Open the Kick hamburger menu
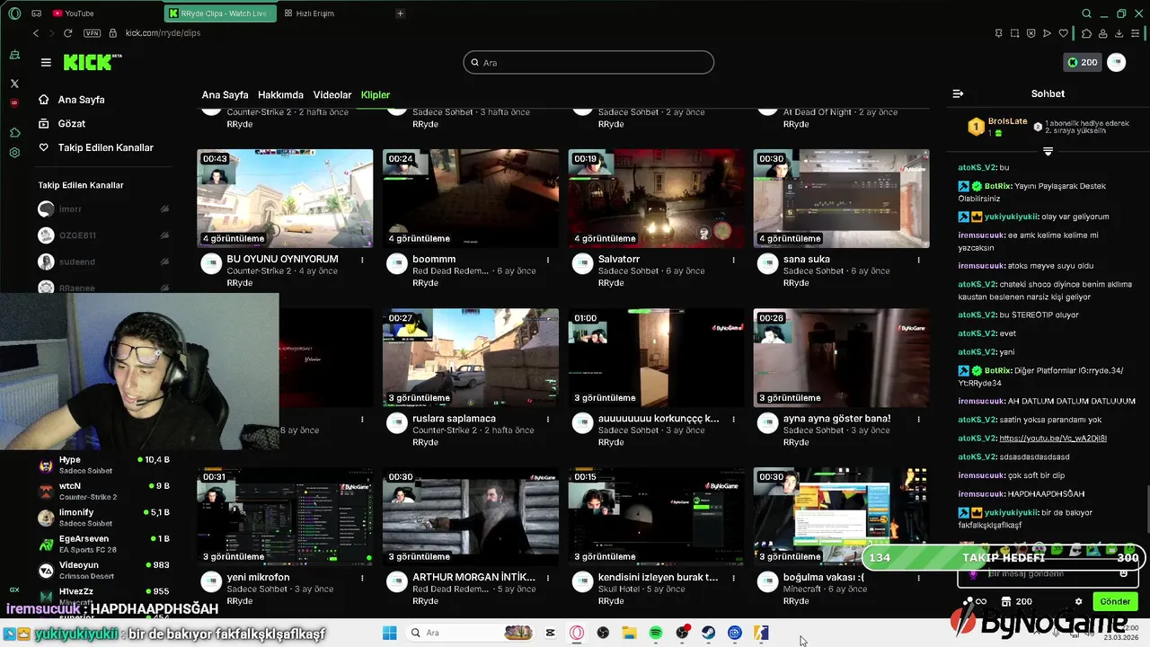 click(x=46, y=62)
